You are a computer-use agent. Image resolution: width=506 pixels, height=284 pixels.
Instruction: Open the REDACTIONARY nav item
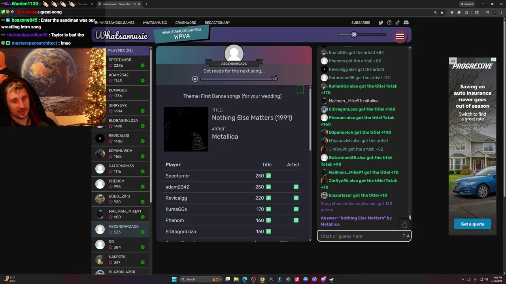point(217,22)
